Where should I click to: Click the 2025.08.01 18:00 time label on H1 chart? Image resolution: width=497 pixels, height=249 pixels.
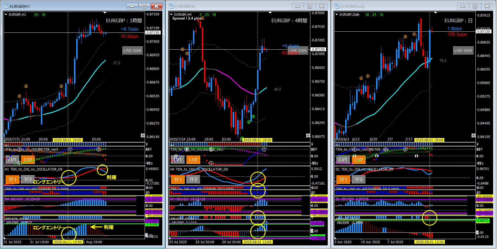68,140
